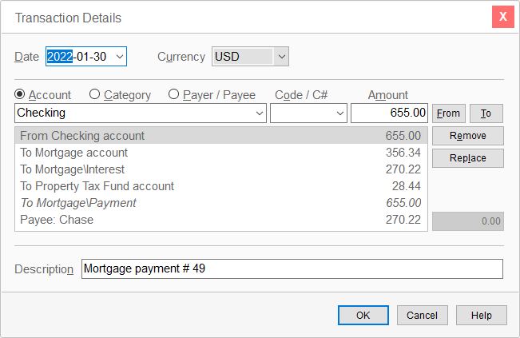The height and width of the screenshot is (338, 520).
Task: Confirm the transaction with OK
Action: [363, 316]
